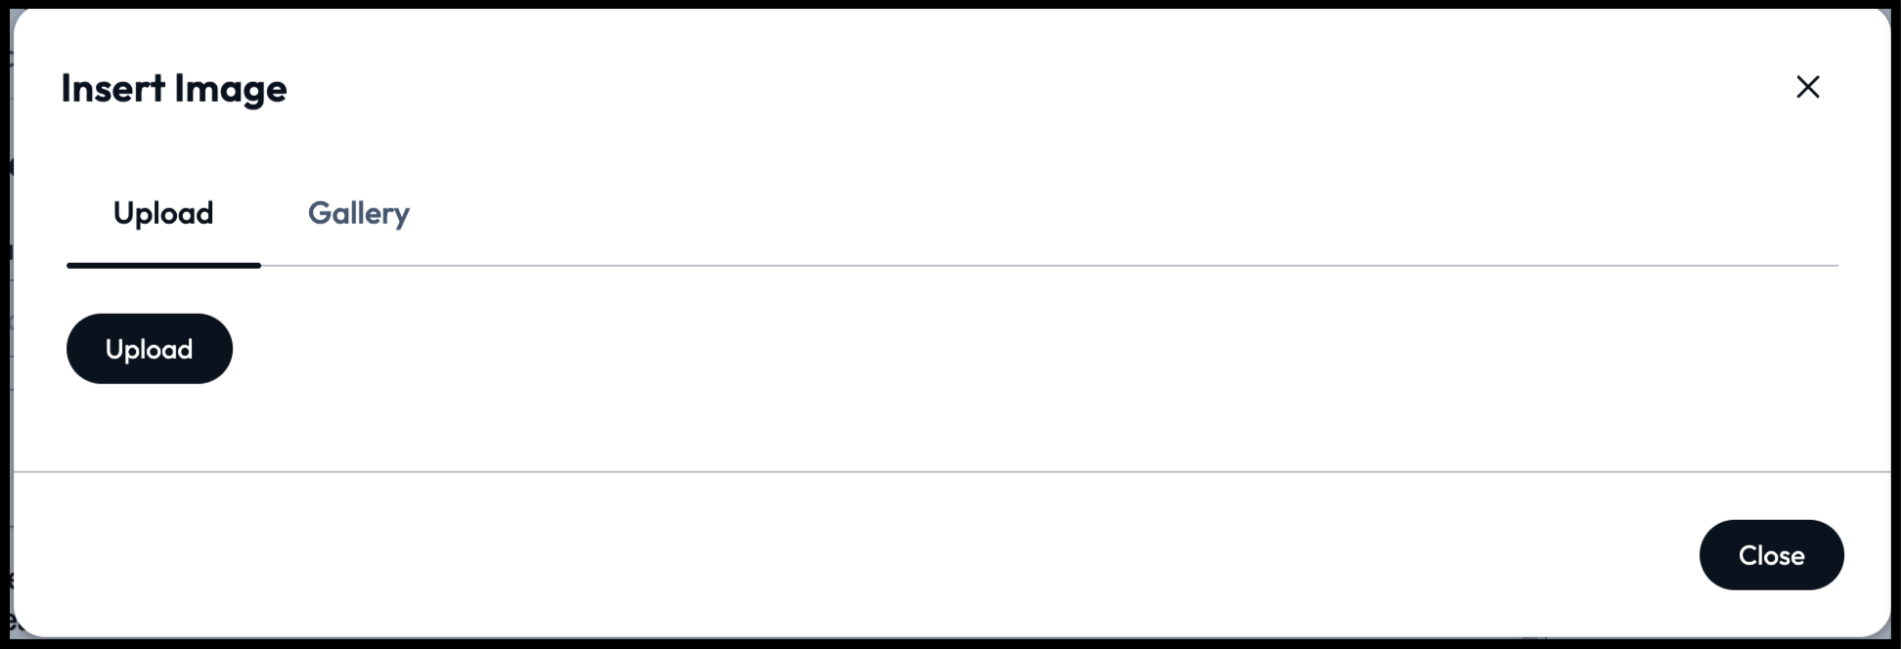This screenshot has height=649, width=1901.
Task: Go to Gallery next to Upload tab
Action: [x=358, y=213]
